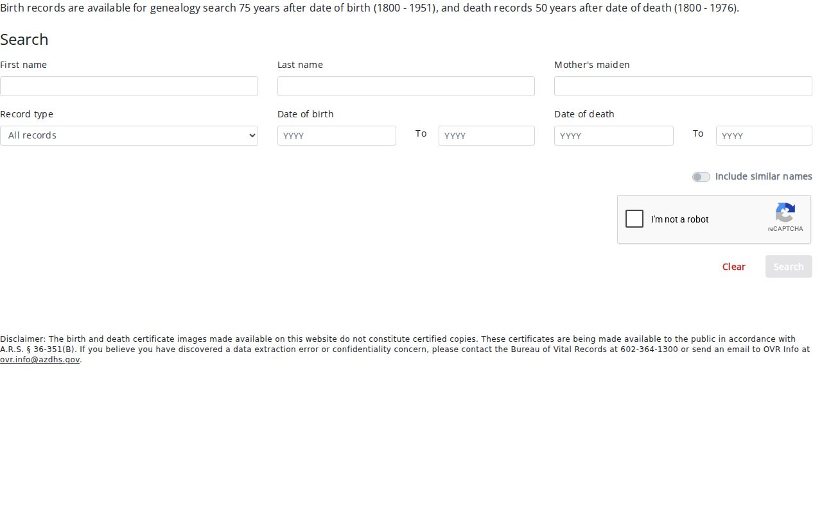Screen dimensions: 822x513
Task: Click the Search button
Action: pos(789,267)
